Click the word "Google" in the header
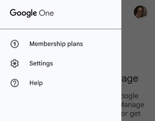Image resolution: width=155 pixels, height=121 pixels. [23, 13]
